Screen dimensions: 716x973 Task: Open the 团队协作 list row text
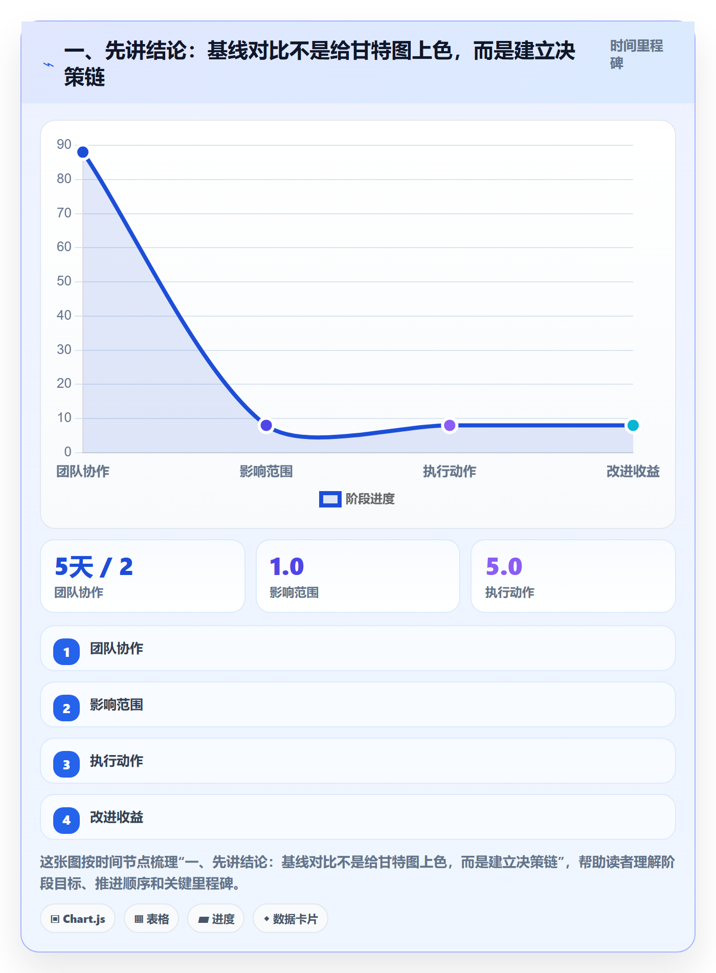click(x=117, y=649)
